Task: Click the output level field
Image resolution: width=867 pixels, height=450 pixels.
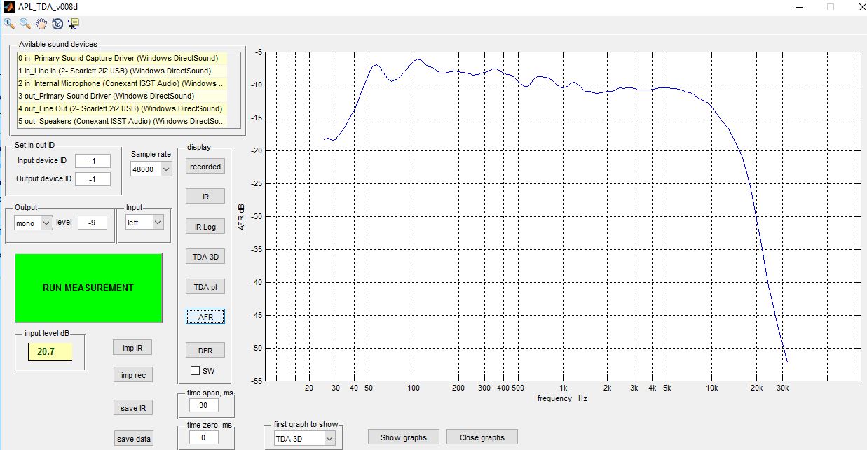Action: tap(93, 223)
